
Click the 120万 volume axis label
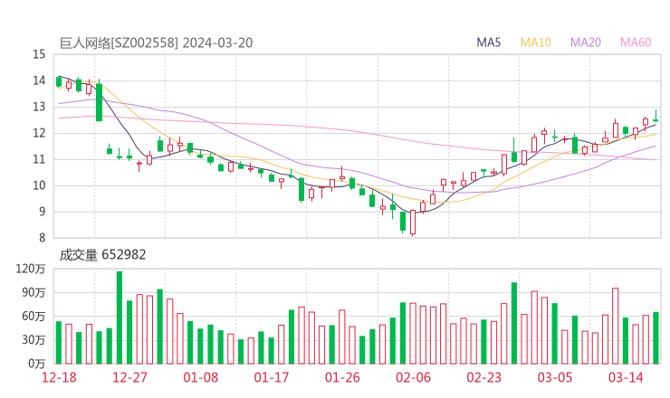31,269
